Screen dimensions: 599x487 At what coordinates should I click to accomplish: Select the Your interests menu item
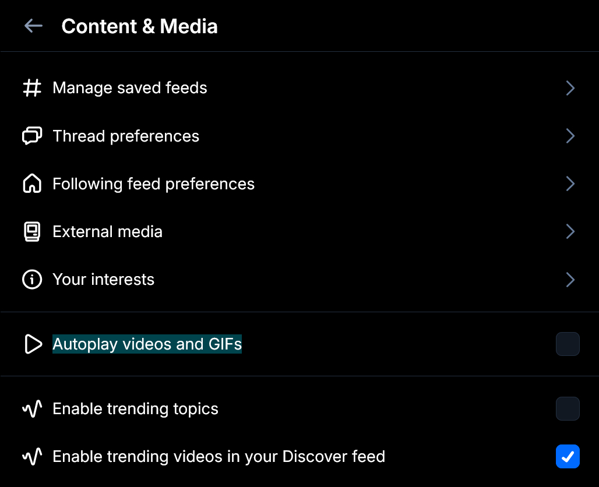point(103,280)
